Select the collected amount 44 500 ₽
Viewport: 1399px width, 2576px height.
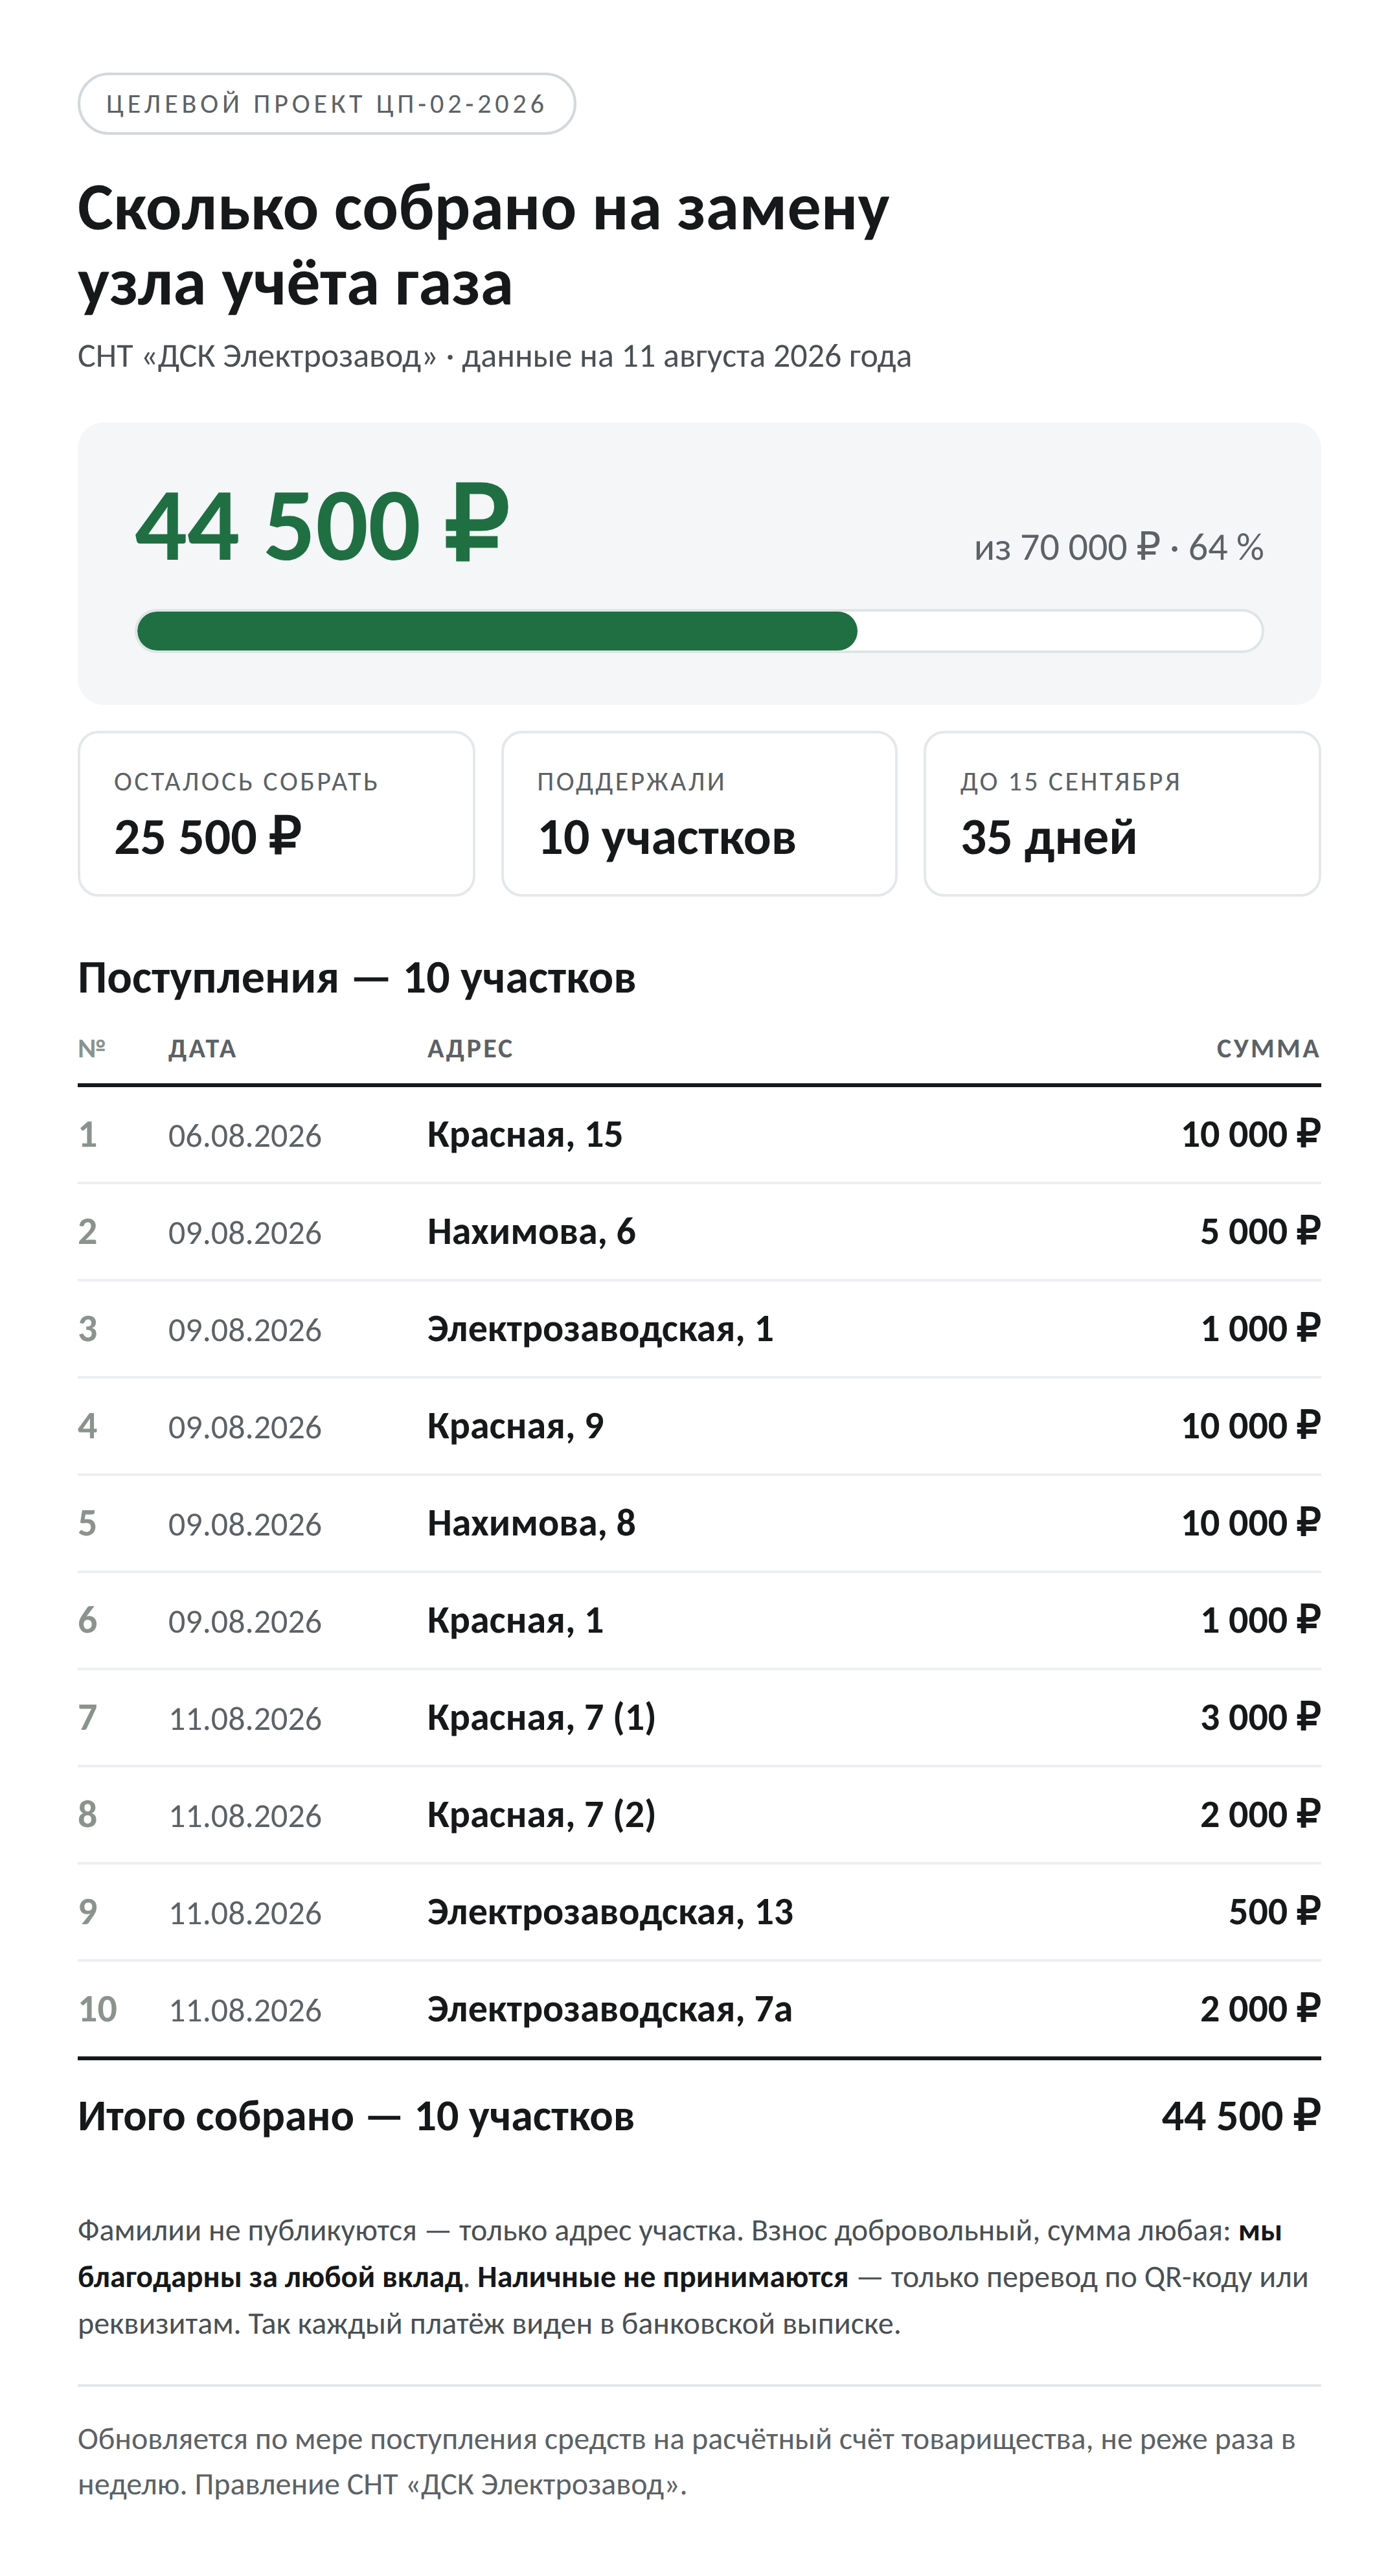(x=322, y=525)
